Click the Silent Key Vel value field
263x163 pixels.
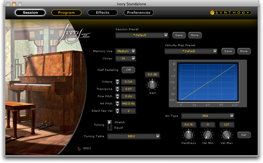128,111
